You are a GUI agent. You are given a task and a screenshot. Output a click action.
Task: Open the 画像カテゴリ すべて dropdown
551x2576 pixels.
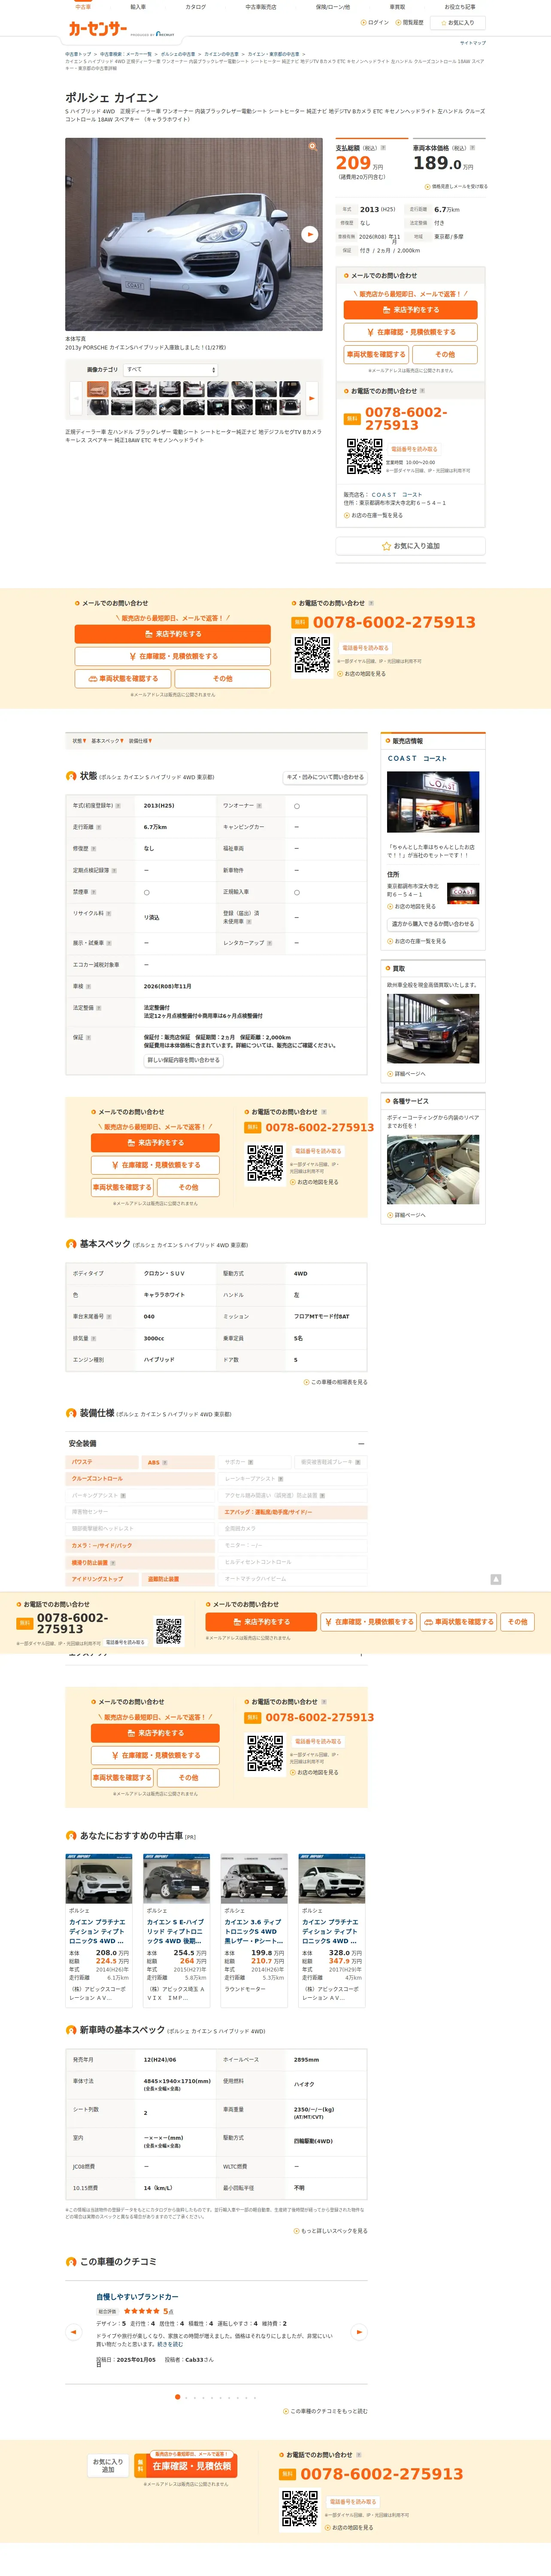171,370
